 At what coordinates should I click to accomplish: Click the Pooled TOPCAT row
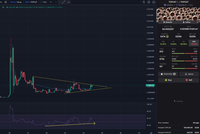coord(178,128)
